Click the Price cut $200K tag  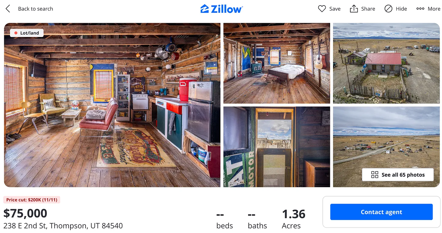pyautogui.click(x=32, y=200)
